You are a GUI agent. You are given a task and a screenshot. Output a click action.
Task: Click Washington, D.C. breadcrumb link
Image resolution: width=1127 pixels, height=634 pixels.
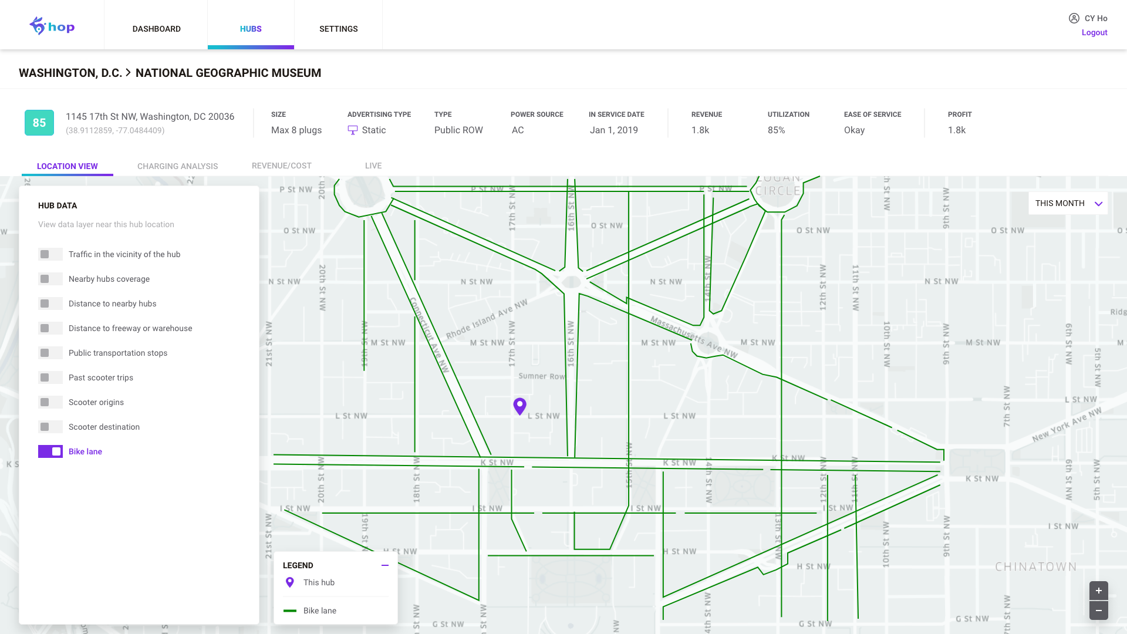(x=70, y=73)
